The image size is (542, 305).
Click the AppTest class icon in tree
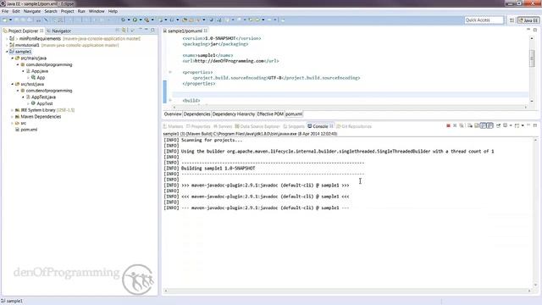[x=33, y=103]
